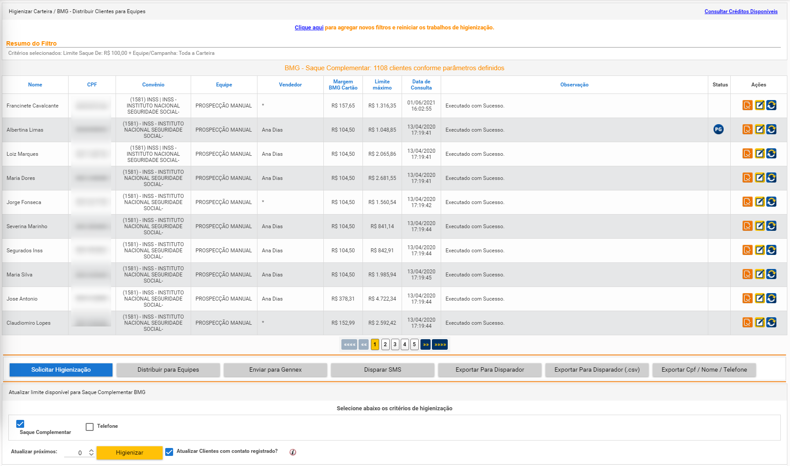Screen dimensions: 790x466
Task: Go to page 3 in pagination
Action: (x=395, y=344)
